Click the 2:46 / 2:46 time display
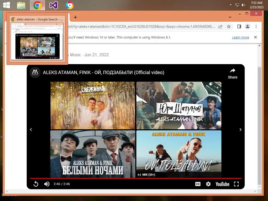This screenshot has width=268, height=201. (x=62, y=184)
